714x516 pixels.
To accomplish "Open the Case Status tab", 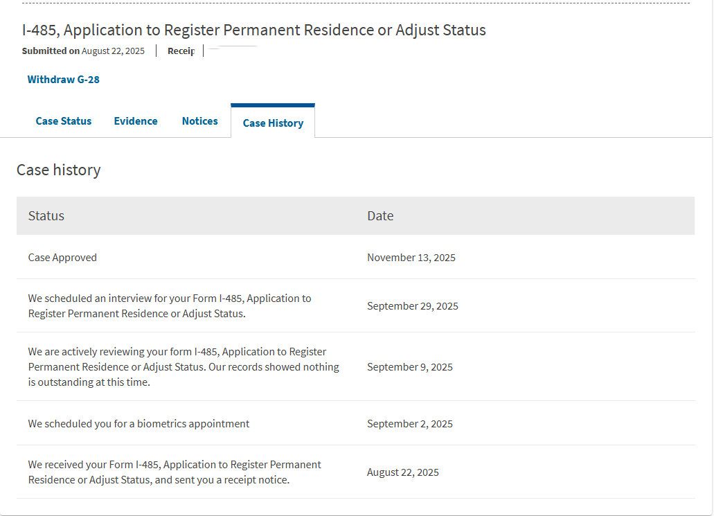I will (64, 121).
